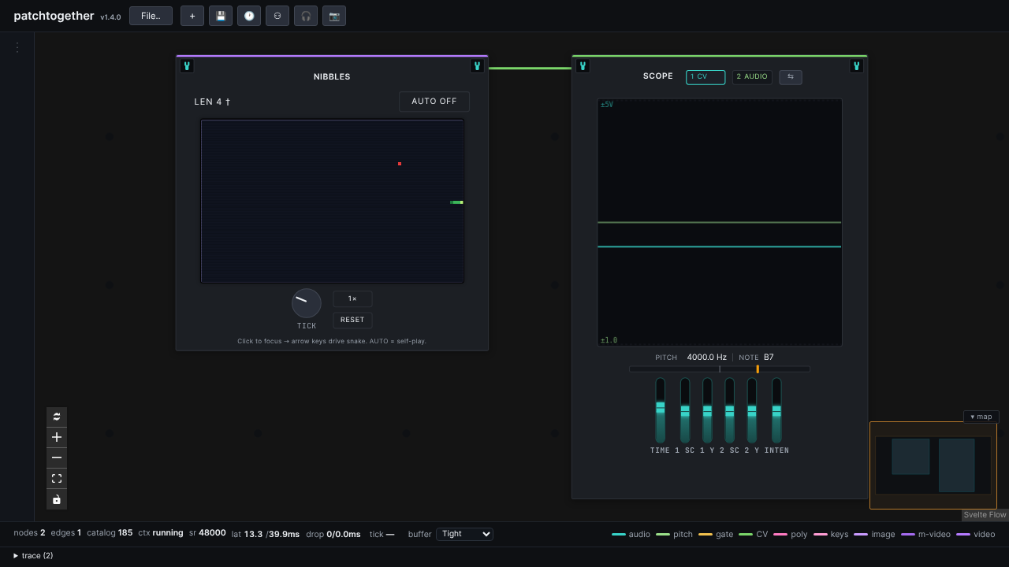Click the ctx running status entry
Image resolution: width=1009 pixels, height=567 pixels.
(161, 533)
